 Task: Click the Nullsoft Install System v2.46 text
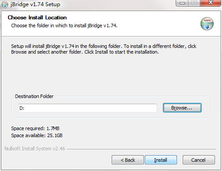coord(35,149)
